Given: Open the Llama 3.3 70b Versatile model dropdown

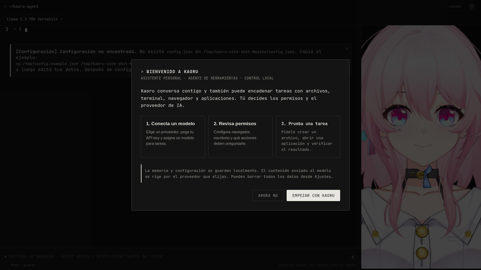Looking at the screenshot, I should pyautogui.click(x=35, y=19).
